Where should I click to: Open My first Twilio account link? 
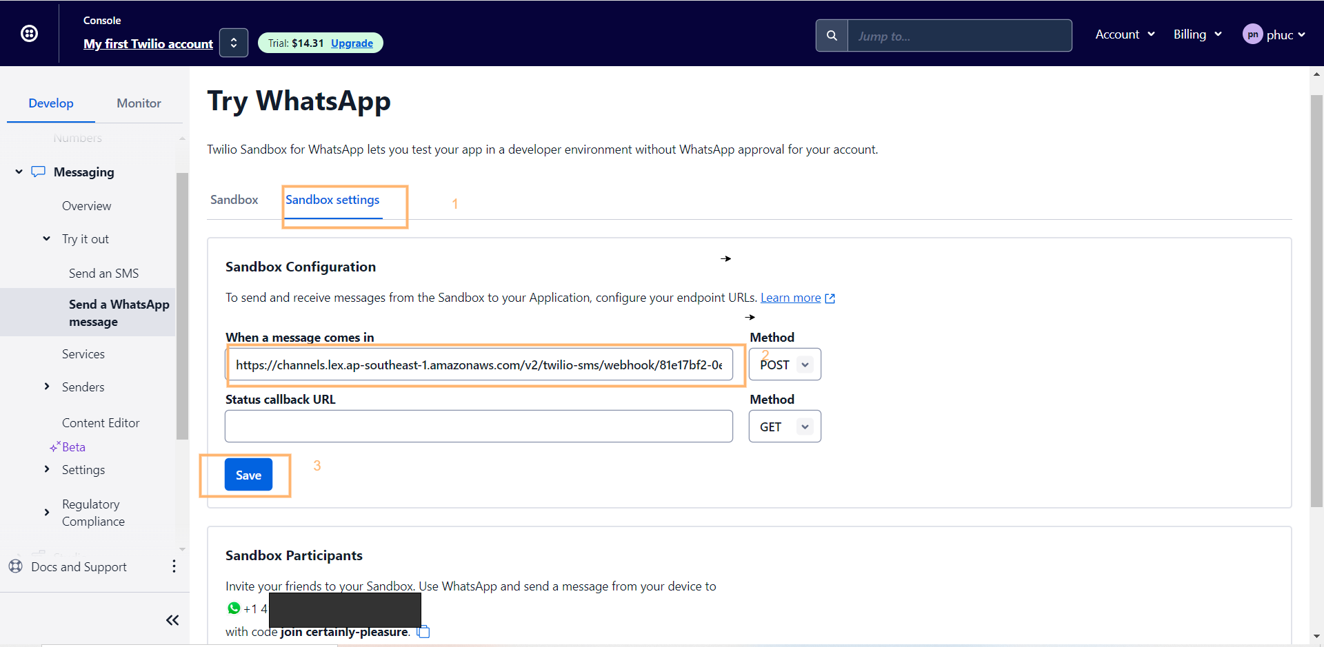pos(148,43)
